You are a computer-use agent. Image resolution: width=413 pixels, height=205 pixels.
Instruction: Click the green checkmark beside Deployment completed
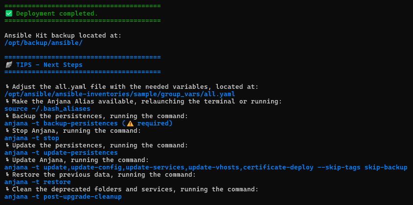[x=8, y=14]
